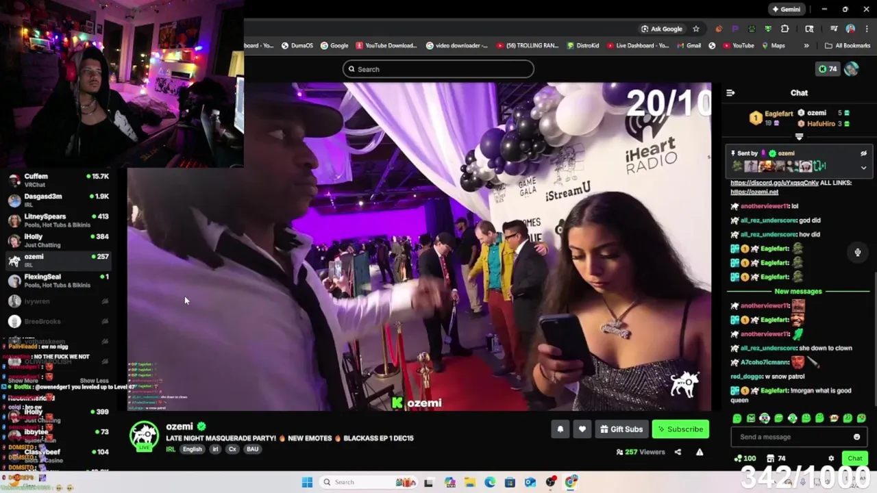Collapse the gift leaderboard arrow below Eaglefart
Image resolution: width=877 pixels, height=493 pixels.
(799, 137)
